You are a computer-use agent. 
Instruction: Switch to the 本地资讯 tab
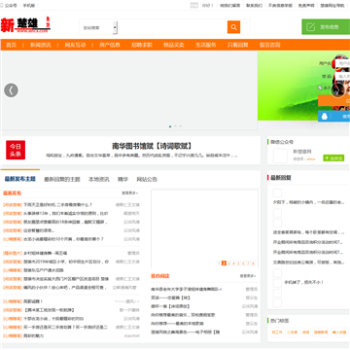pyautogui.click(x=99, y=179)
